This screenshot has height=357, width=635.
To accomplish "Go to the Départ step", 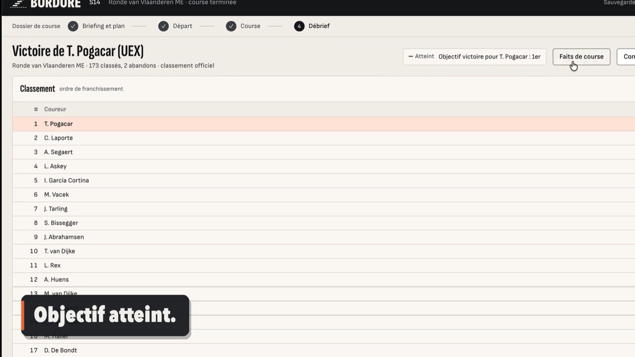I will click(x=182, y=26).
